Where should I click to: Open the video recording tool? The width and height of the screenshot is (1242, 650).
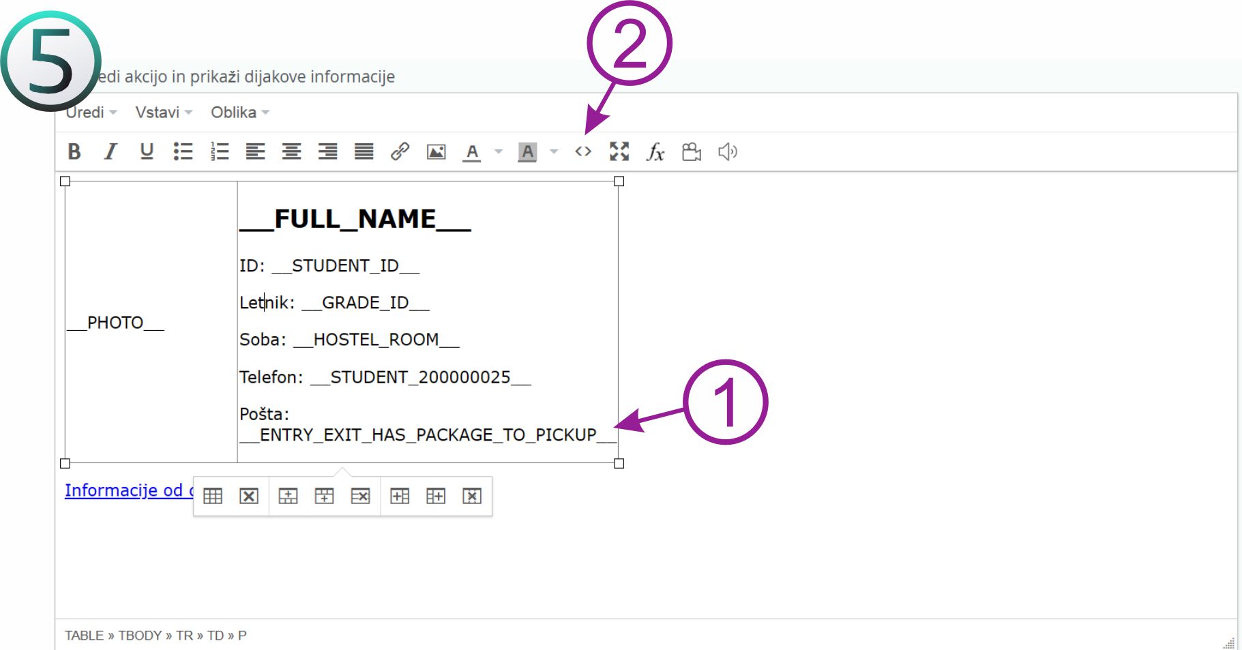691,151
